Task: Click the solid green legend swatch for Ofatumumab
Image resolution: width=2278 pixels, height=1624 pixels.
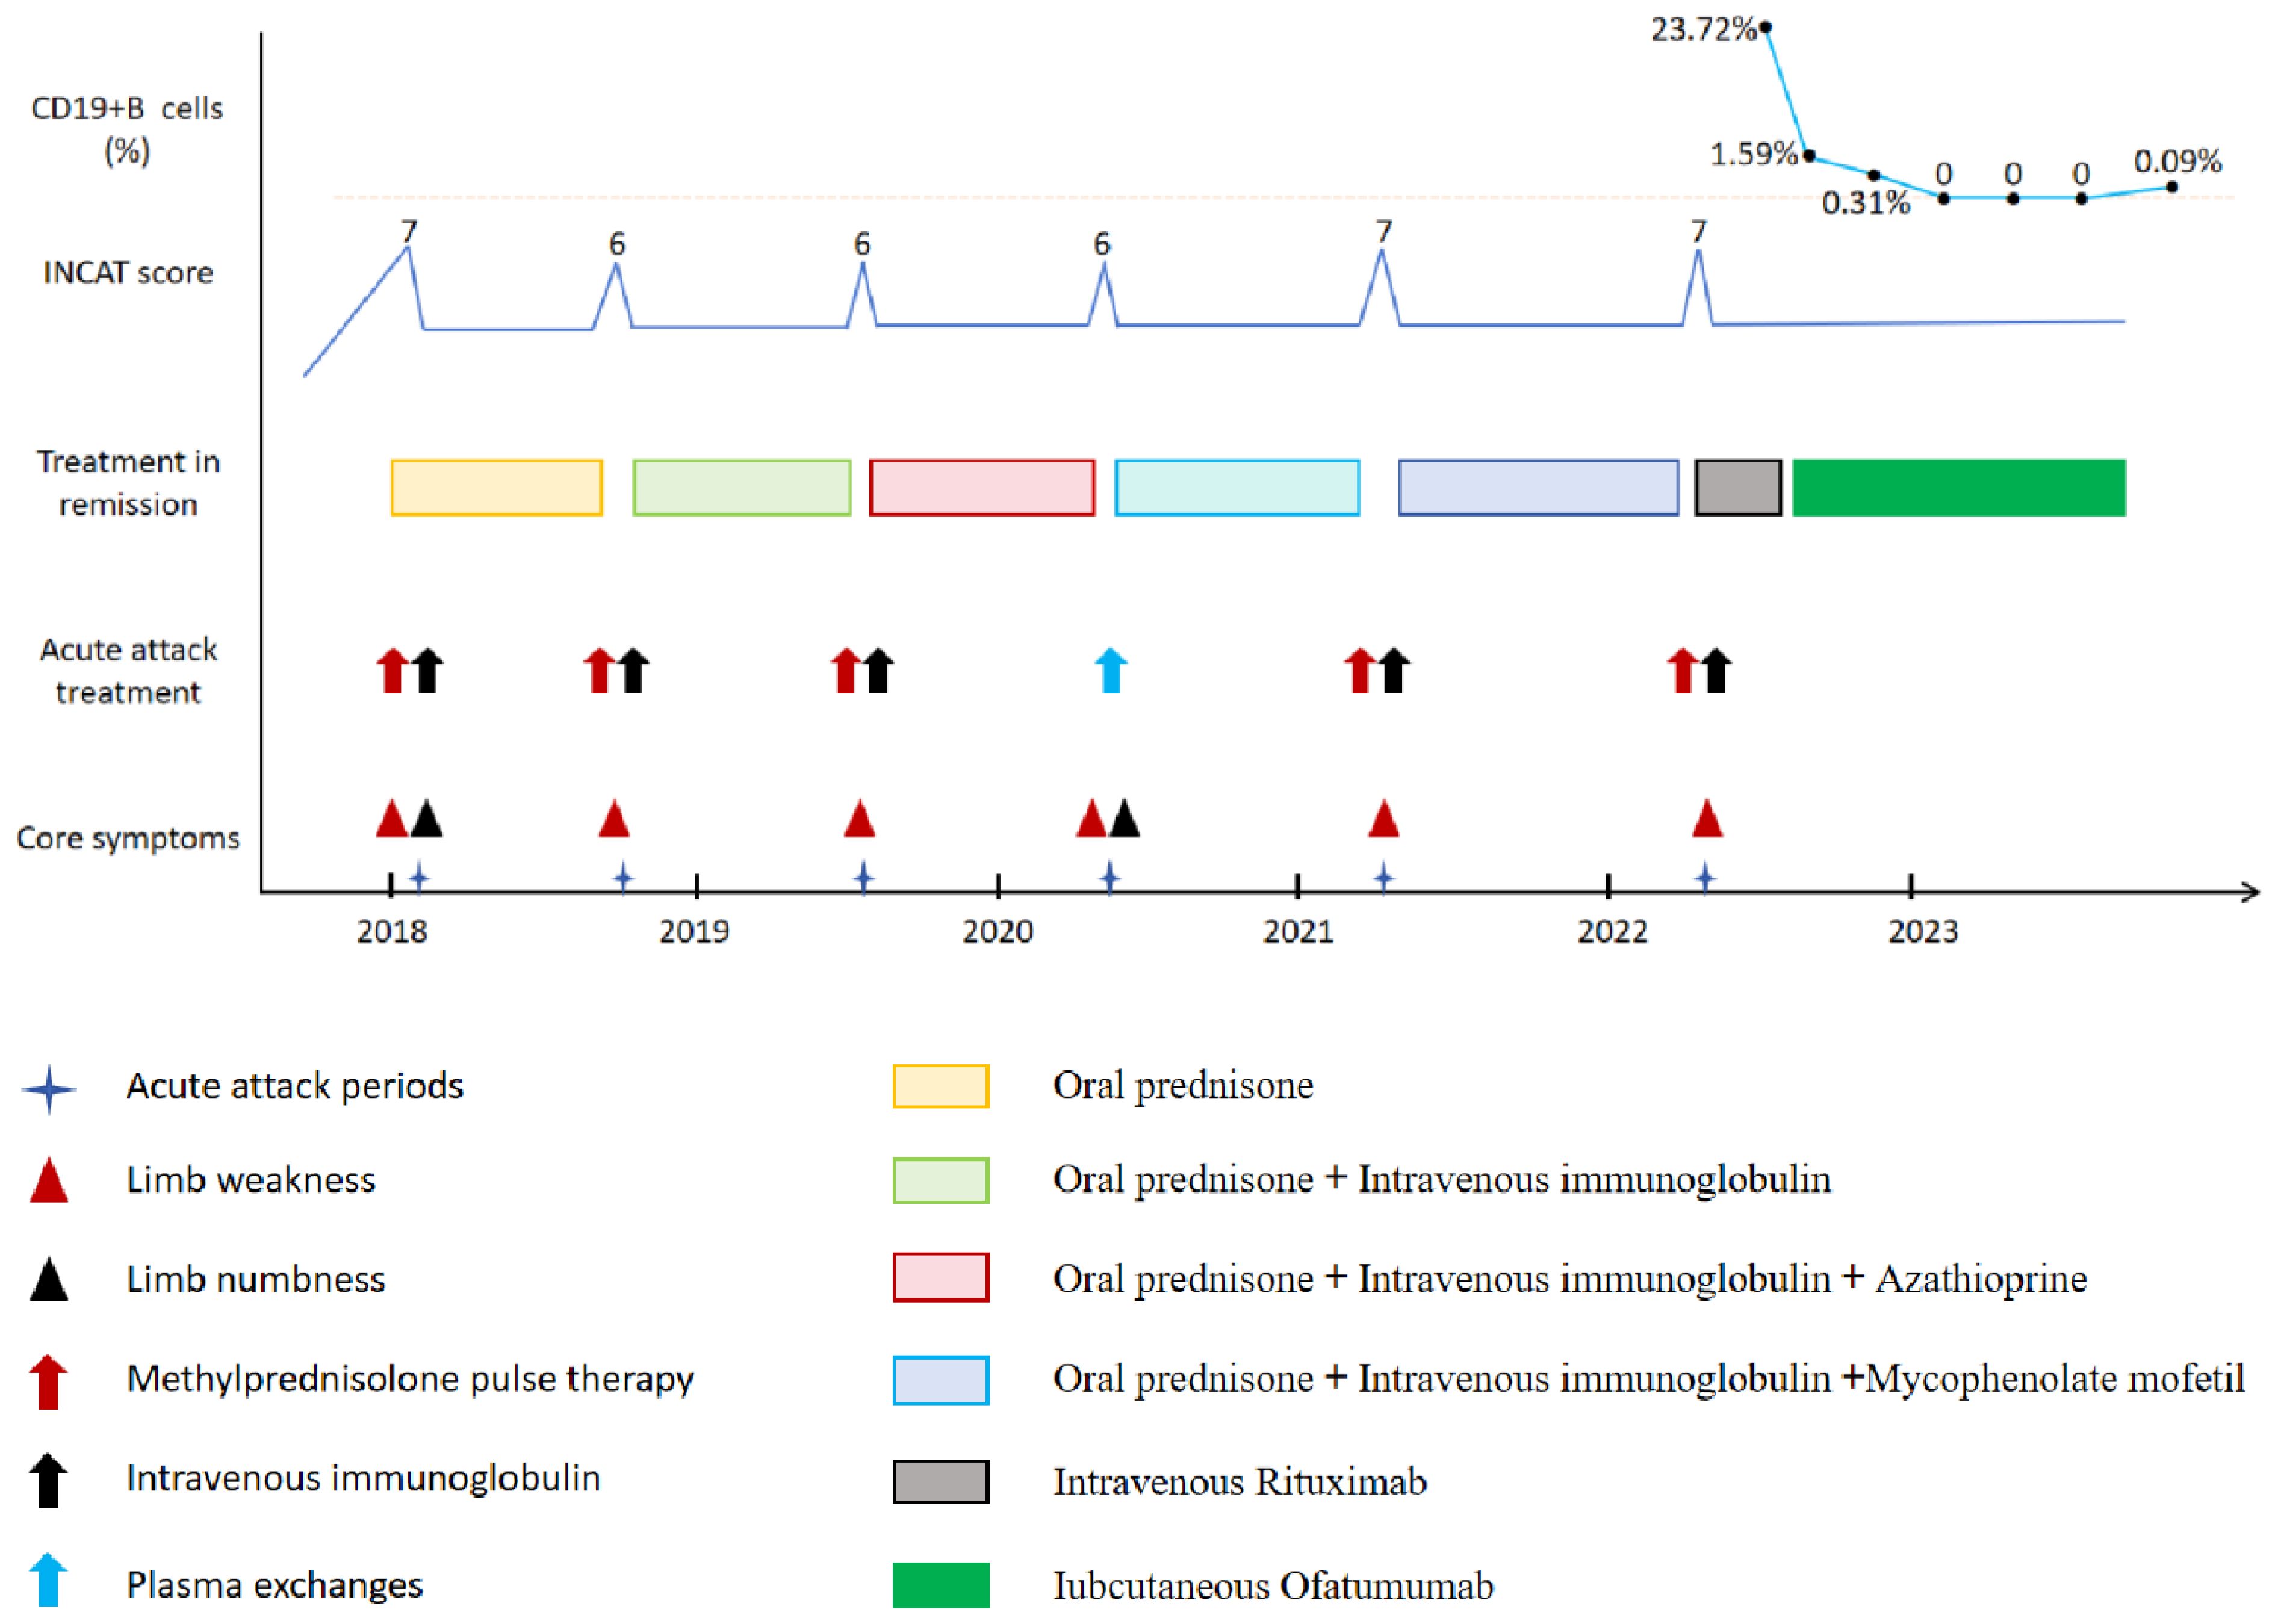Action: (x=941, y=1585)
